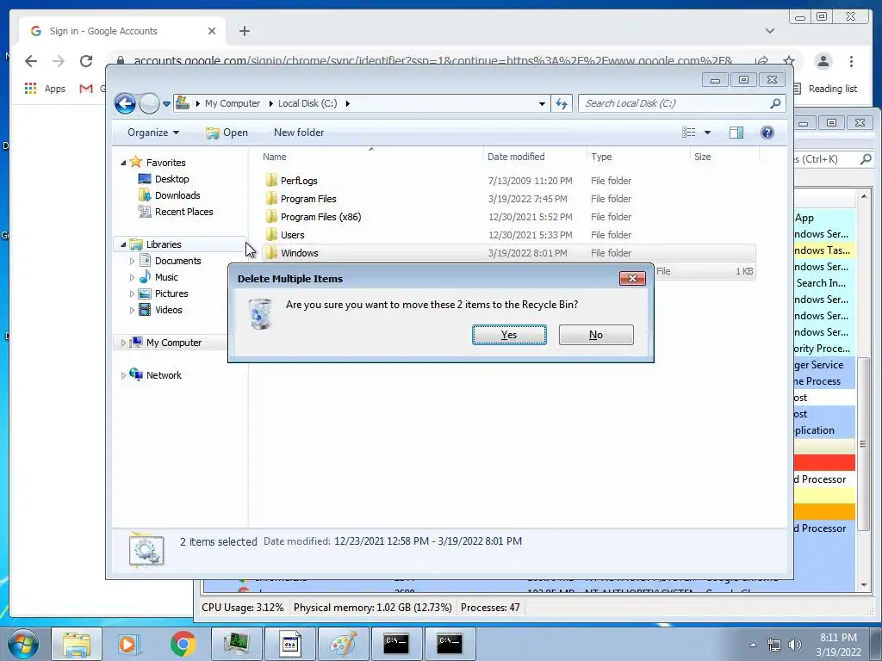Open the volume speaker tray icon

[x=795, y=645]
